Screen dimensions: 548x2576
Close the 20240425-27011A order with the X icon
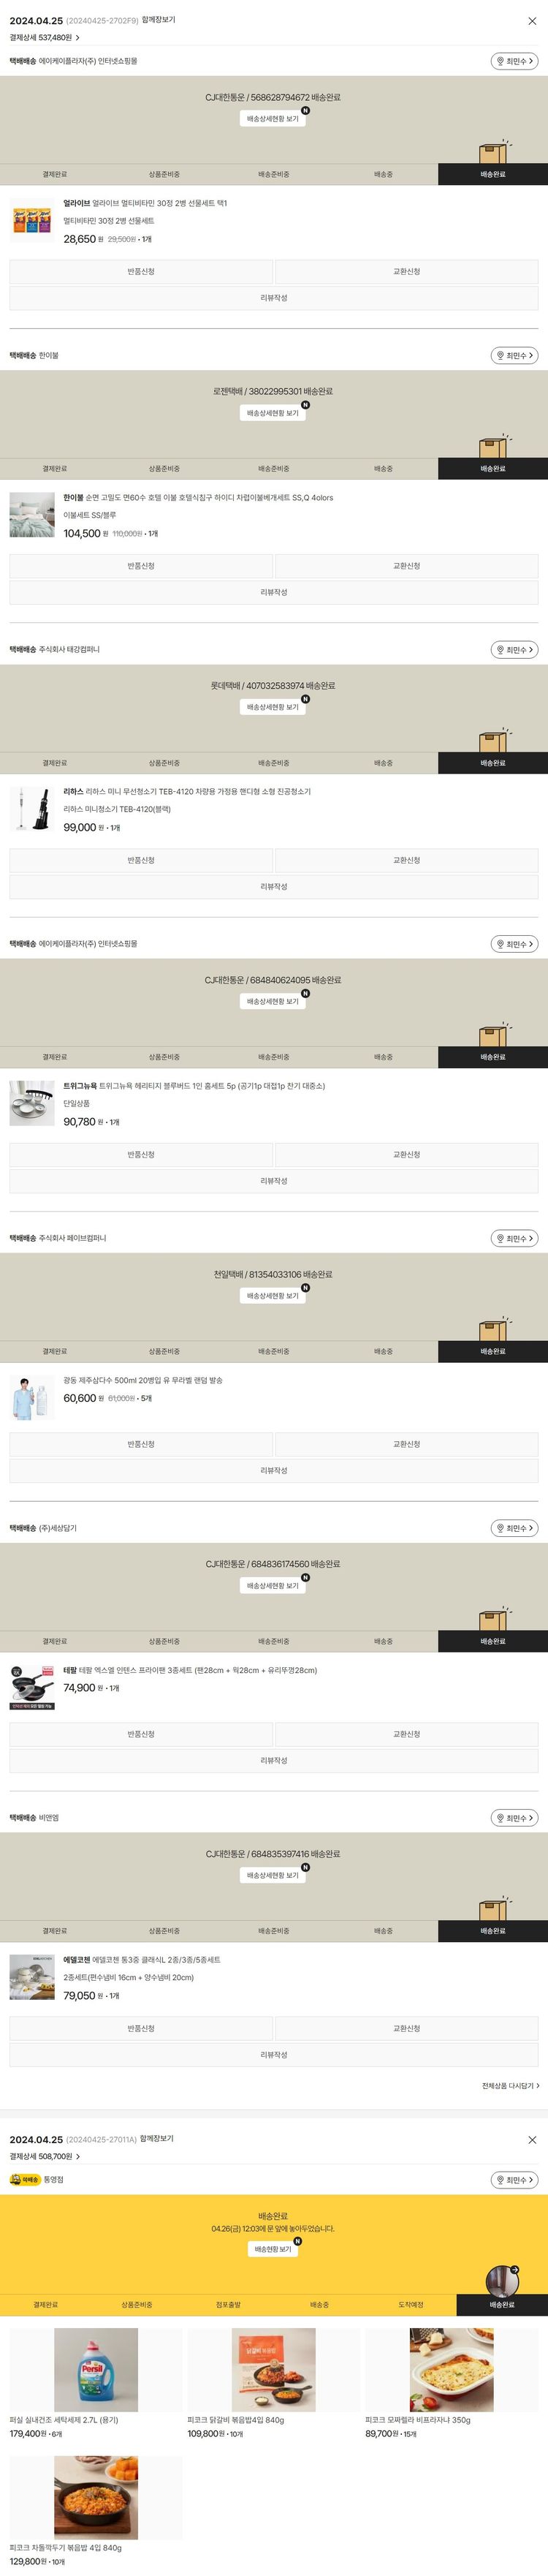(532, 2139)
